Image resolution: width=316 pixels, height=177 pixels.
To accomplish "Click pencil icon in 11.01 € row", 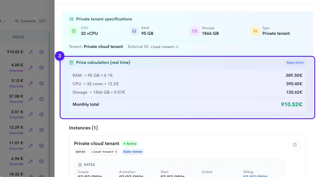I will [x=31, y=146].
